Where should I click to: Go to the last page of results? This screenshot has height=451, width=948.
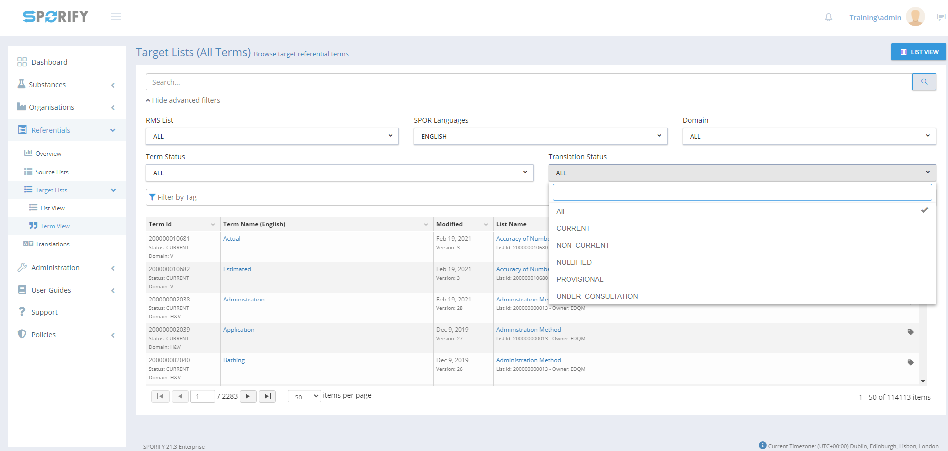coord(267,396)
